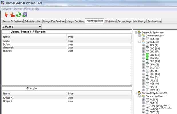The width and height of the screenshot is (177, 114).
Task: Expand the EXN (10) license node
Action: click(143, 74)
